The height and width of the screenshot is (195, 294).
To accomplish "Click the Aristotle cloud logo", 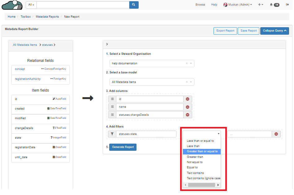I will click(x=12, y=5).
